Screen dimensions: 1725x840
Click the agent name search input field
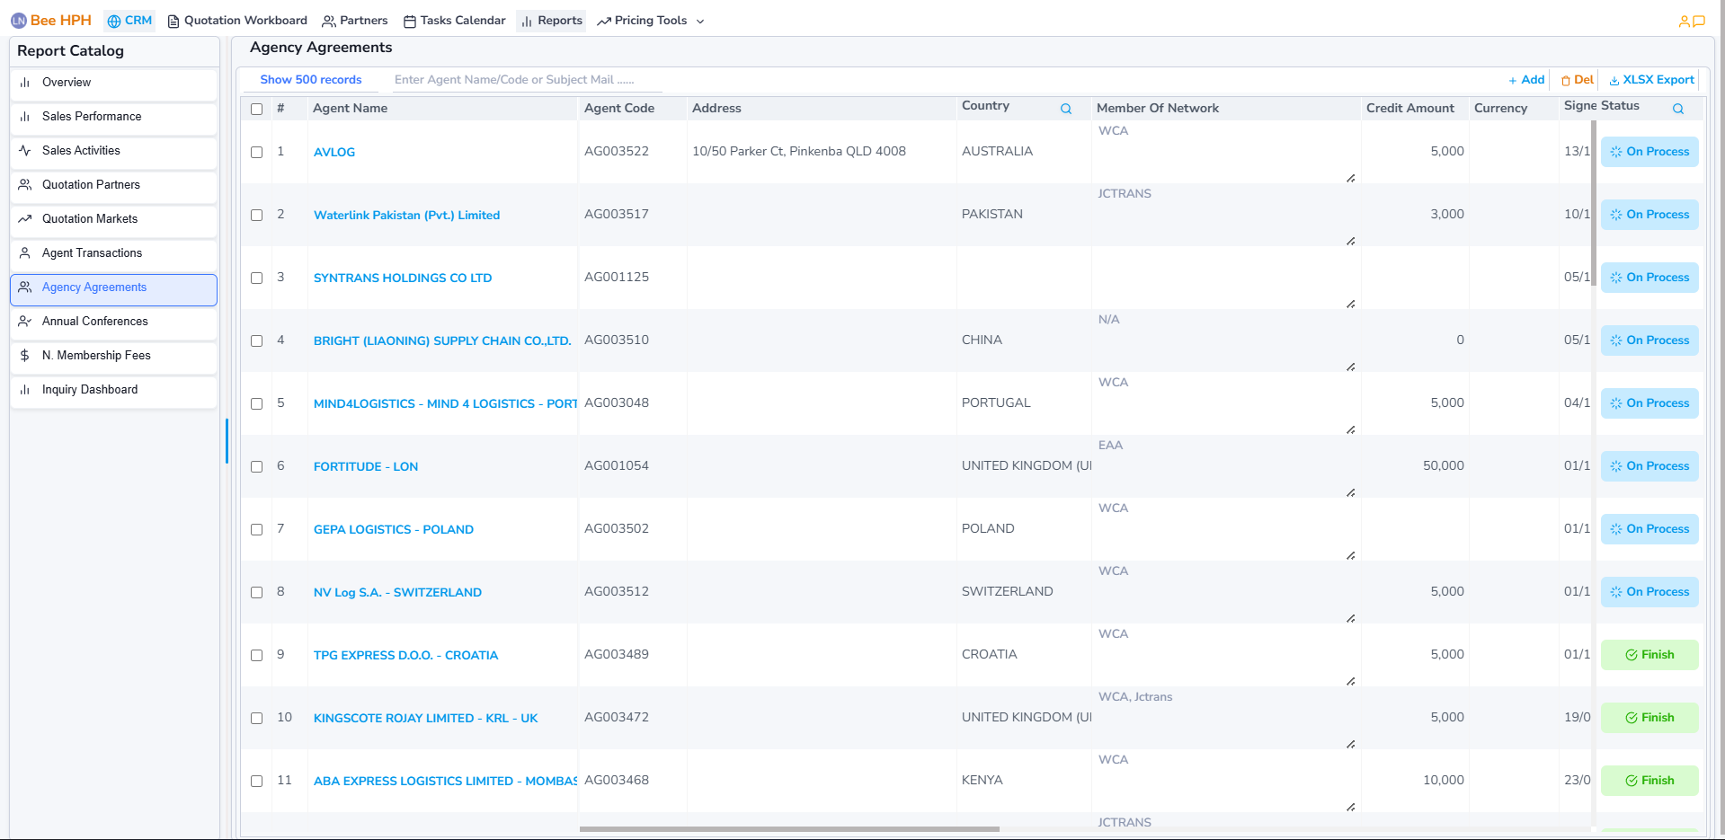point(527,80)
